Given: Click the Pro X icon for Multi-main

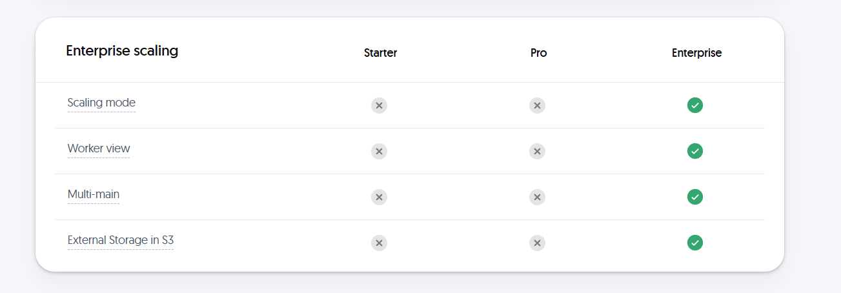Looking at the screenshot, I should (x=537, y=197).
